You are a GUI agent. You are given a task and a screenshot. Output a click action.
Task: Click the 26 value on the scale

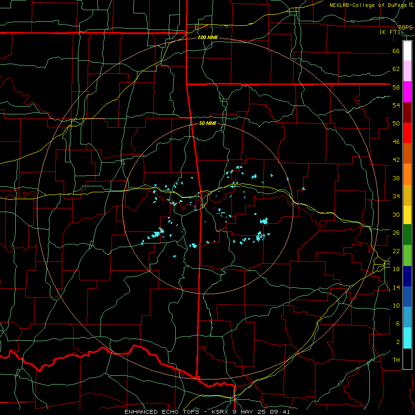(396, 233)
